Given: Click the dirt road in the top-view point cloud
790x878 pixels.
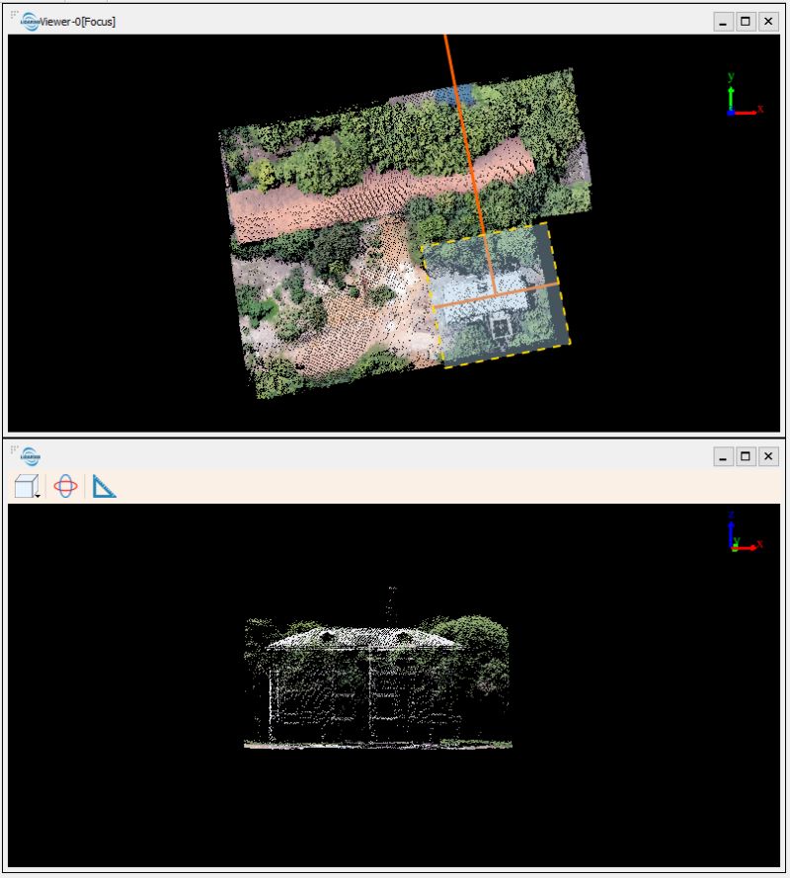Looking at the screenshot, I should (x=381, y=191).
